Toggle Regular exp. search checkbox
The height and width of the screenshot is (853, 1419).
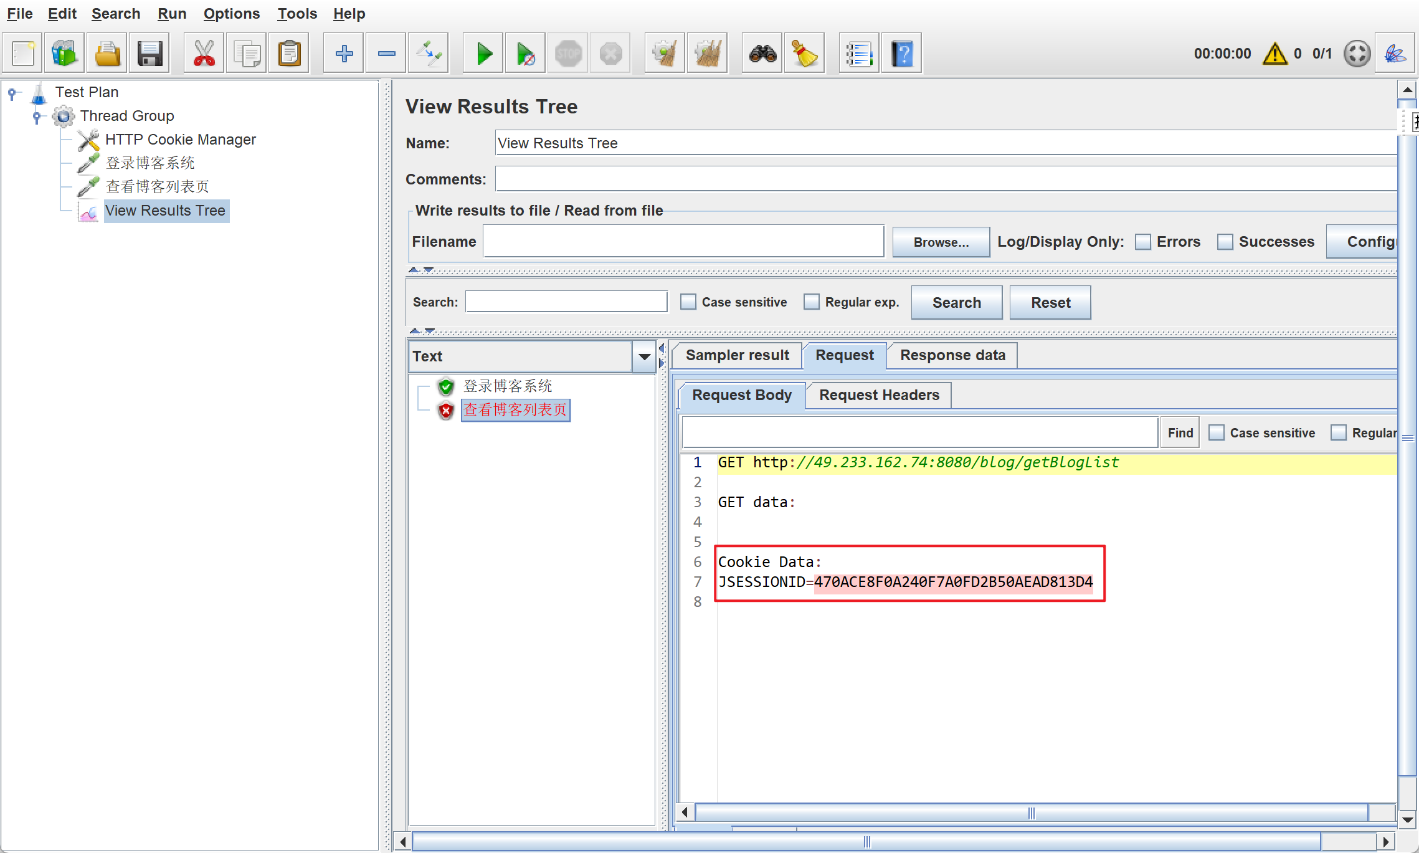click(x=811, y=302)
